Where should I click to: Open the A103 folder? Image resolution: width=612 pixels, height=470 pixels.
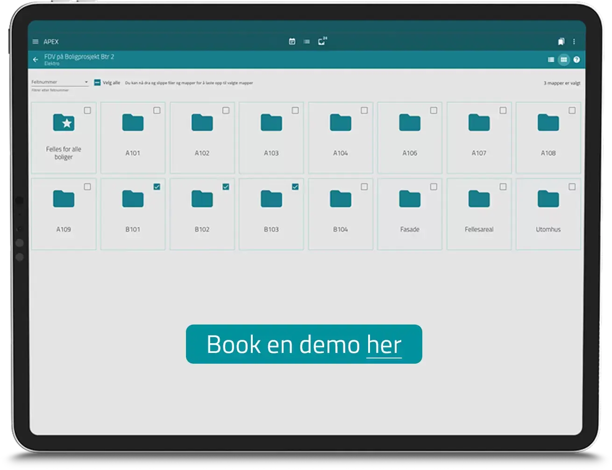point(271,138)
